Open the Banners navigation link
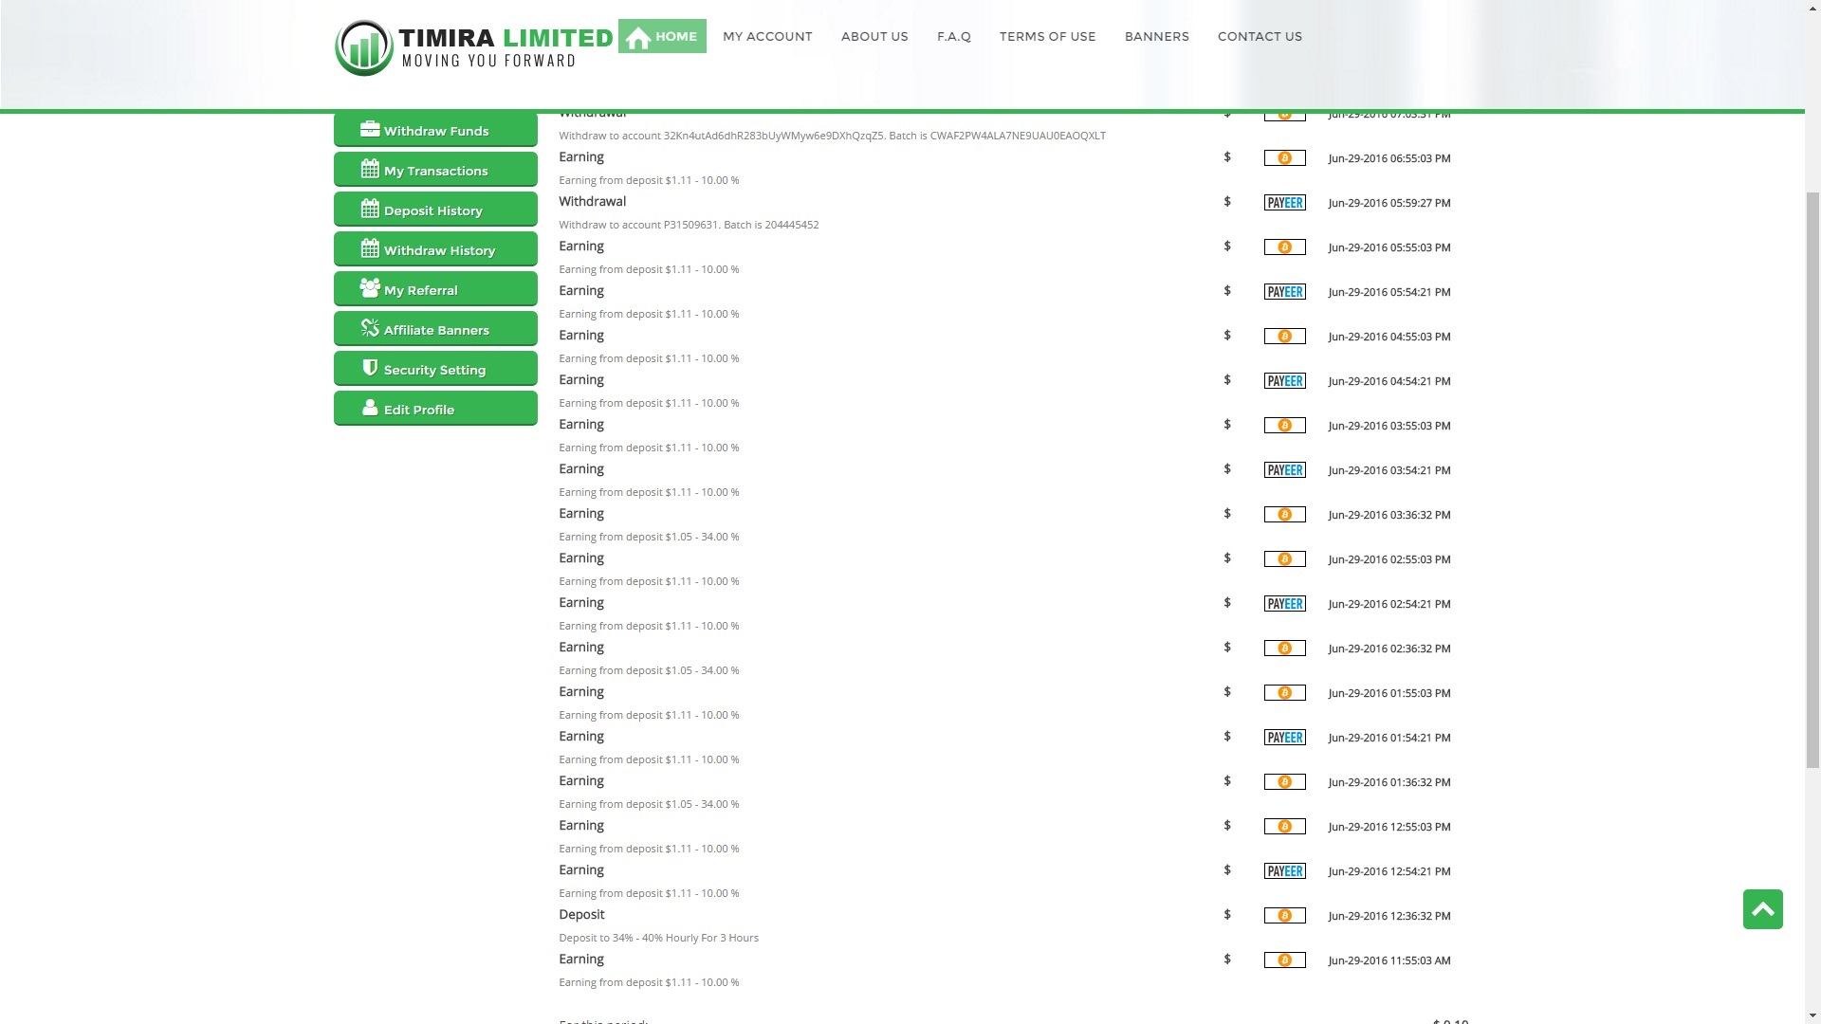This screenshot has width=1821, height=1024. [1156, 37]
